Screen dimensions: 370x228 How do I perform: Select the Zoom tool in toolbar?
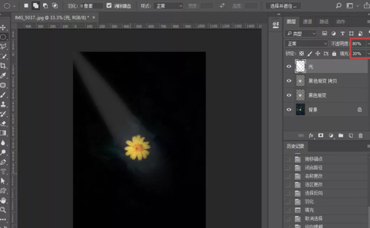(4, 209)
